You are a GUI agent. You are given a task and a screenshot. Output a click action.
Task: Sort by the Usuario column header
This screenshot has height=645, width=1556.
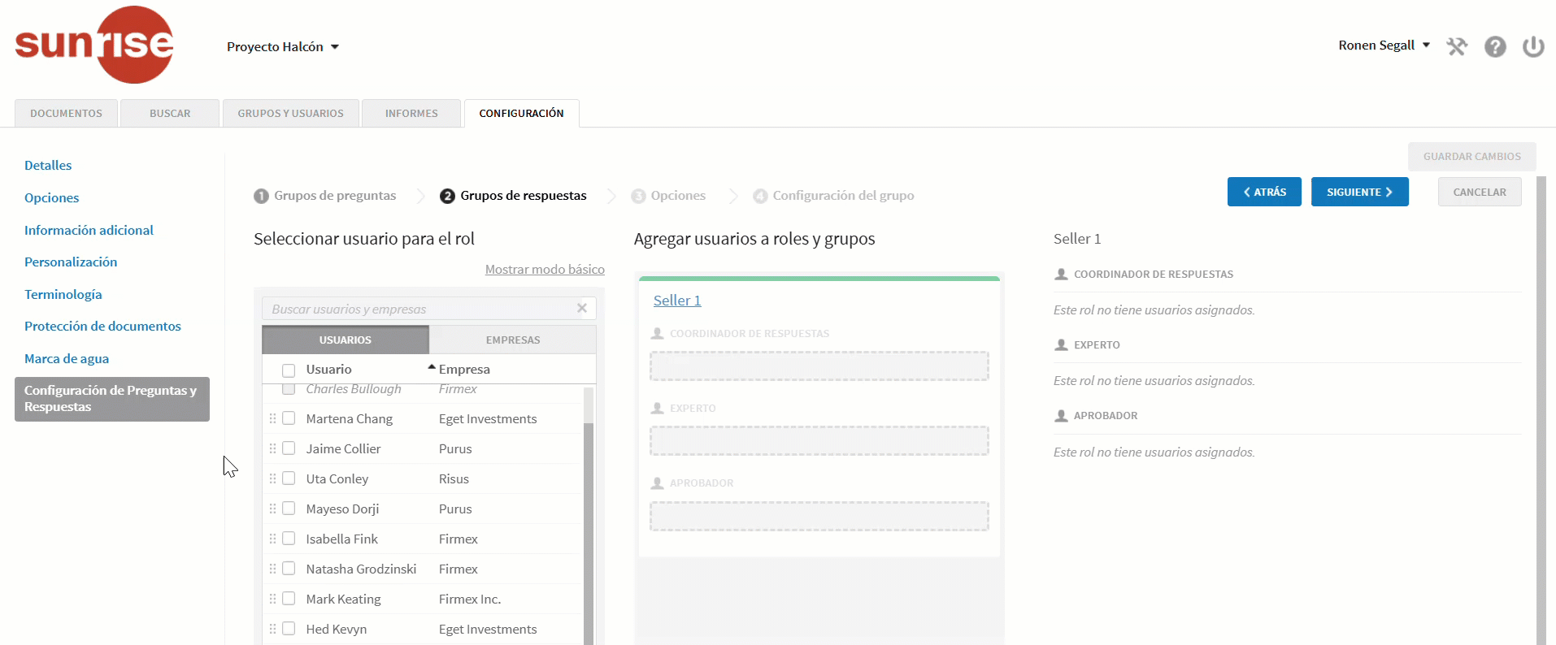(328, 370)
